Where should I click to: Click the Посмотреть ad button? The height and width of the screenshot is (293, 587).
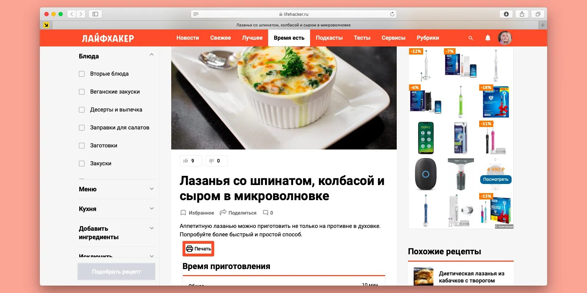pyautogui.click(x=496, y=179)
